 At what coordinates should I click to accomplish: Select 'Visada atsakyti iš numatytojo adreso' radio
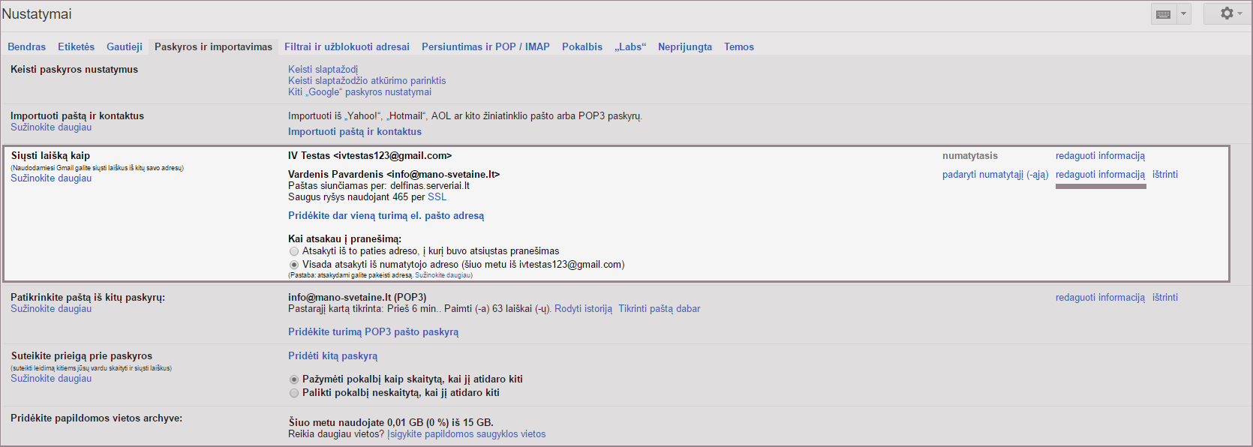click(294, 265)
